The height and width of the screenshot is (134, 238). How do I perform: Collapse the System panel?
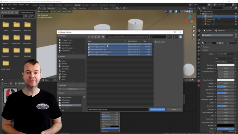tap(58, 57)
